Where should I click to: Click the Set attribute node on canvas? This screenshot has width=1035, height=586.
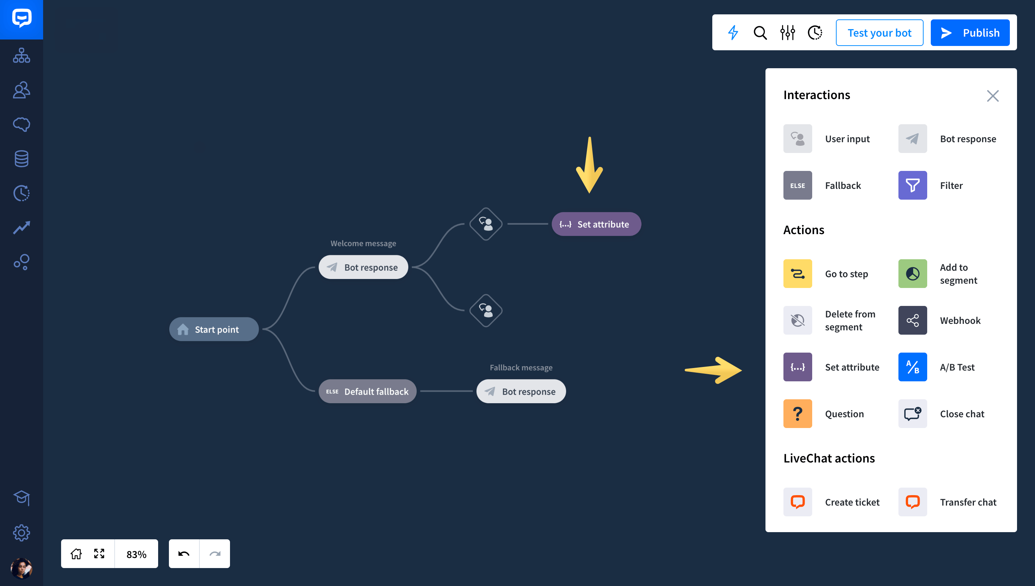596,224
